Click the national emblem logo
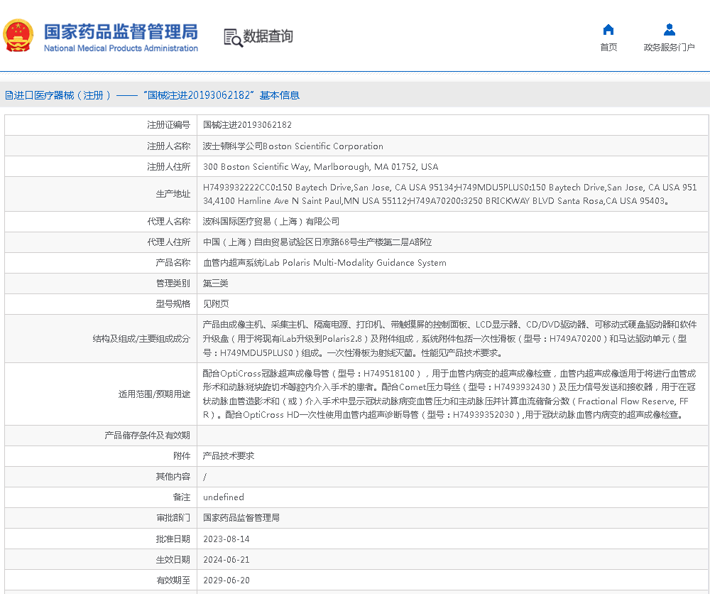The image size is (710, 594). (x=18, y=36)
